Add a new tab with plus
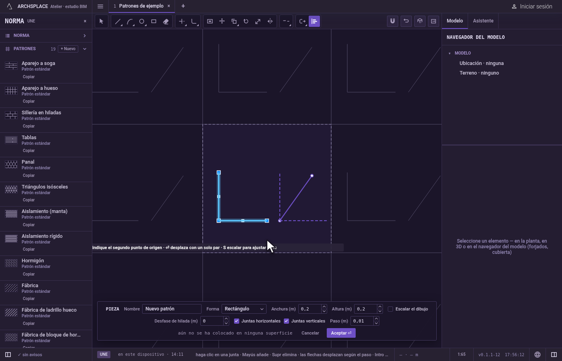This screenshot has width=562, height=361. (183, 6)
